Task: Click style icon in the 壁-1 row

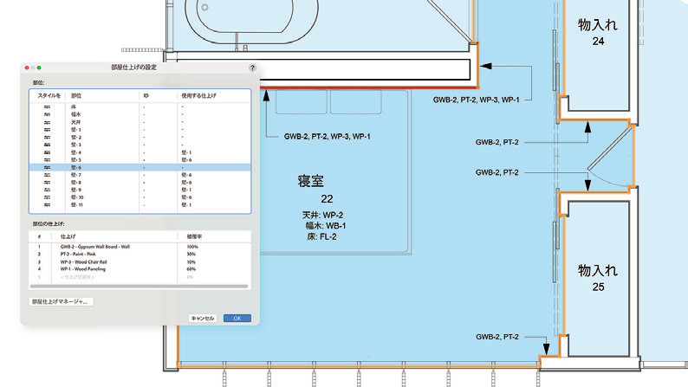Action: pos(47,130)
